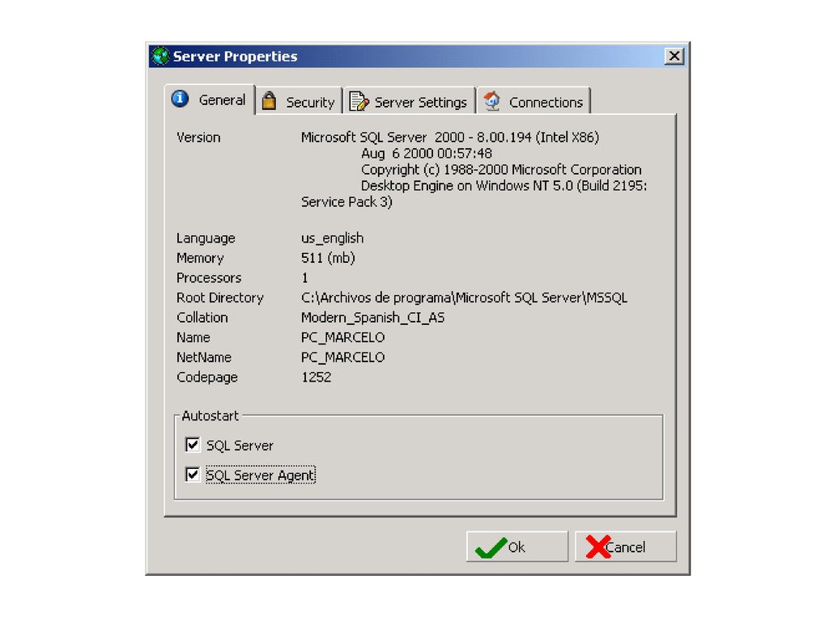
Task: Click the 'Collation' field label
Action: (202, 317)
